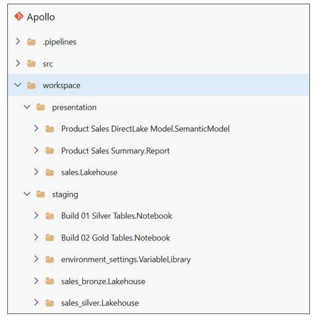
Task: Click the staging folder icon
Action: pyautogui.click(x=40, y=194)
